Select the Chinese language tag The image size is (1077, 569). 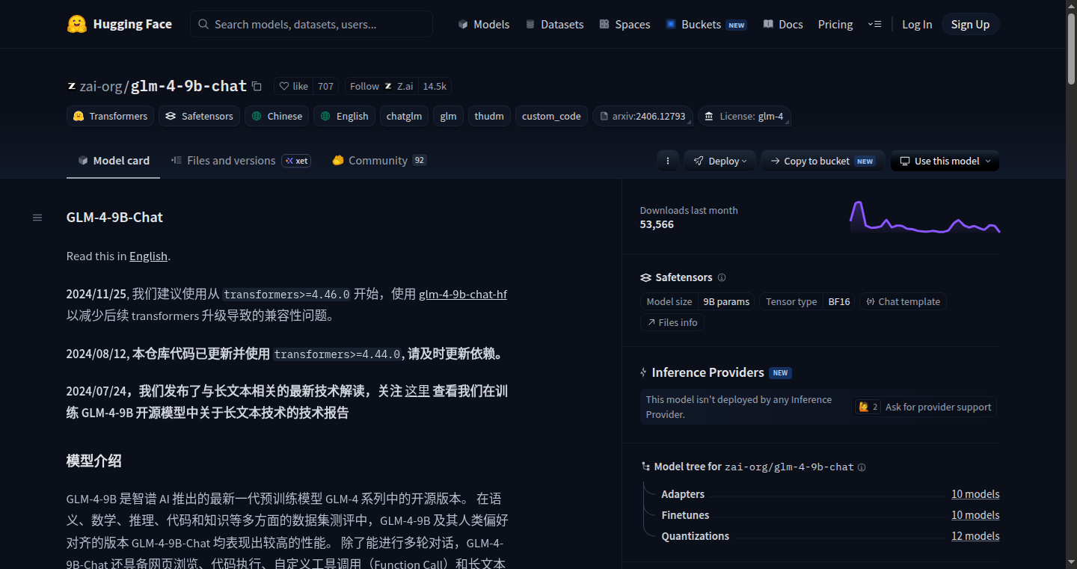coord(277,116)
